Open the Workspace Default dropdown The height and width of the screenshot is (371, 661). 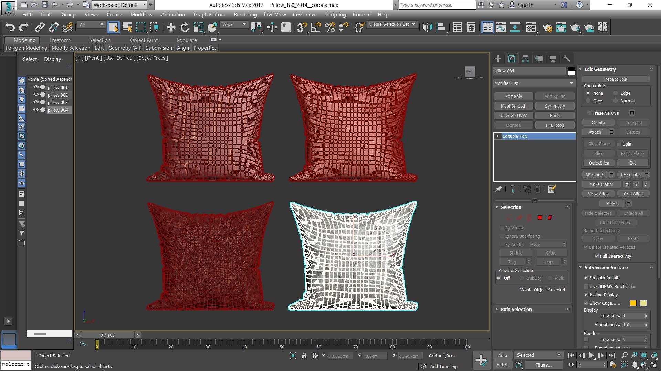coord(120,5)
